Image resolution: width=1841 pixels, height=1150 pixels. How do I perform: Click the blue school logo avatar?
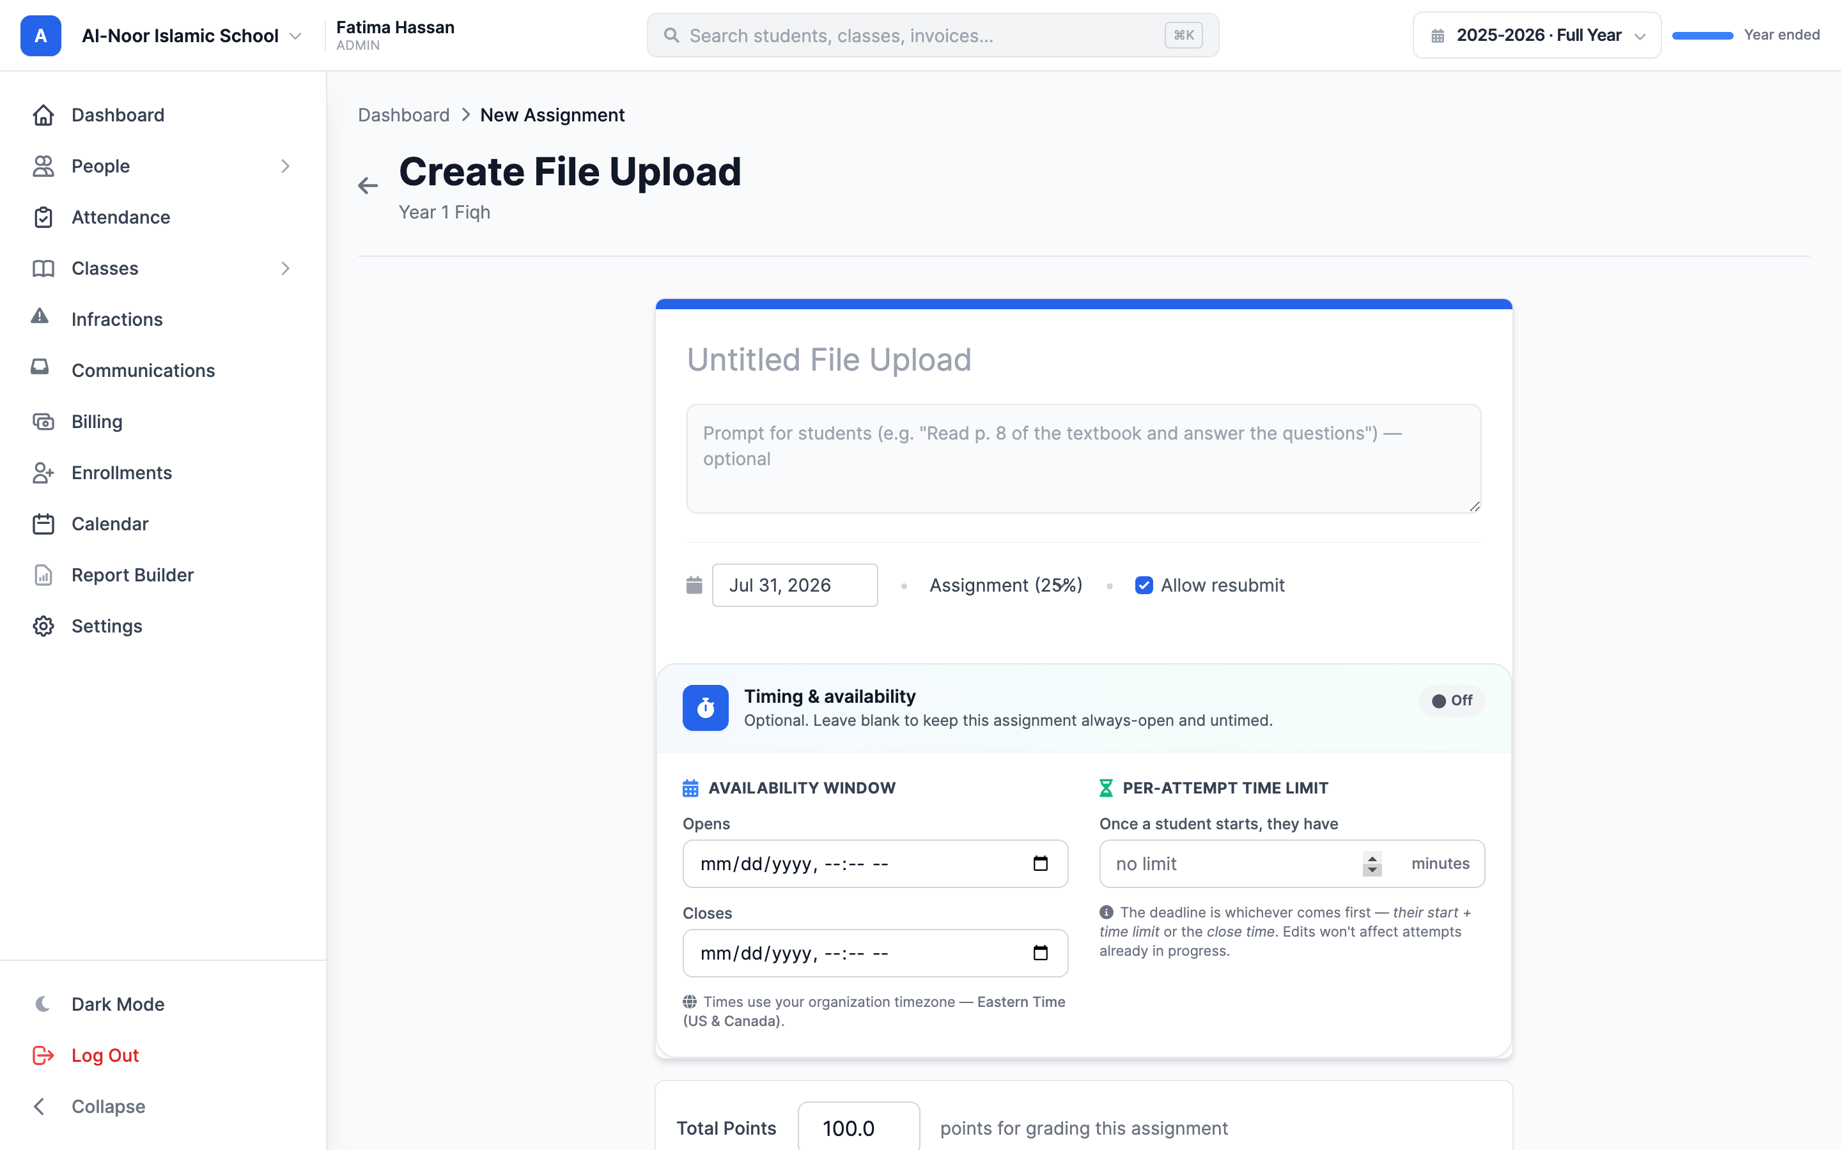41,35
